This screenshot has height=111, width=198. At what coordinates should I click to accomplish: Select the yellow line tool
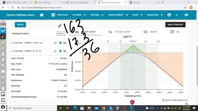[x=3, y=48]
